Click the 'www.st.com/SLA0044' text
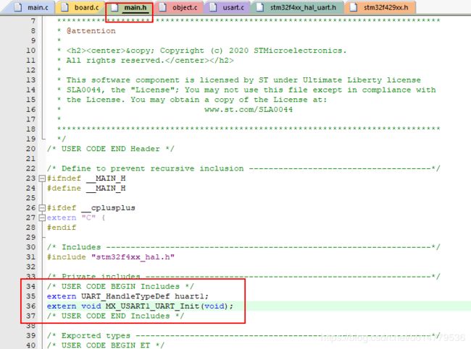 click(249, 110)
